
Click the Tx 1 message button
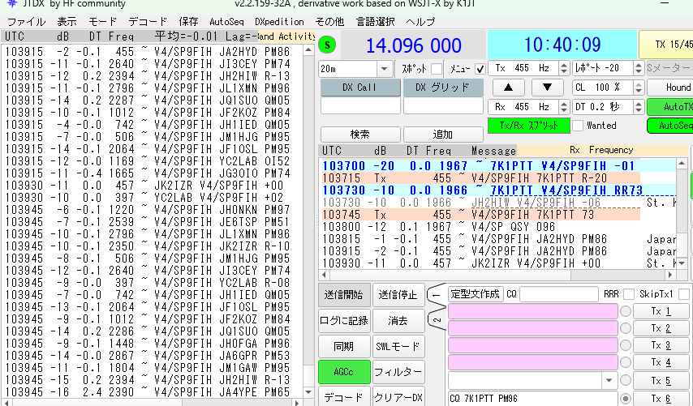661,311
